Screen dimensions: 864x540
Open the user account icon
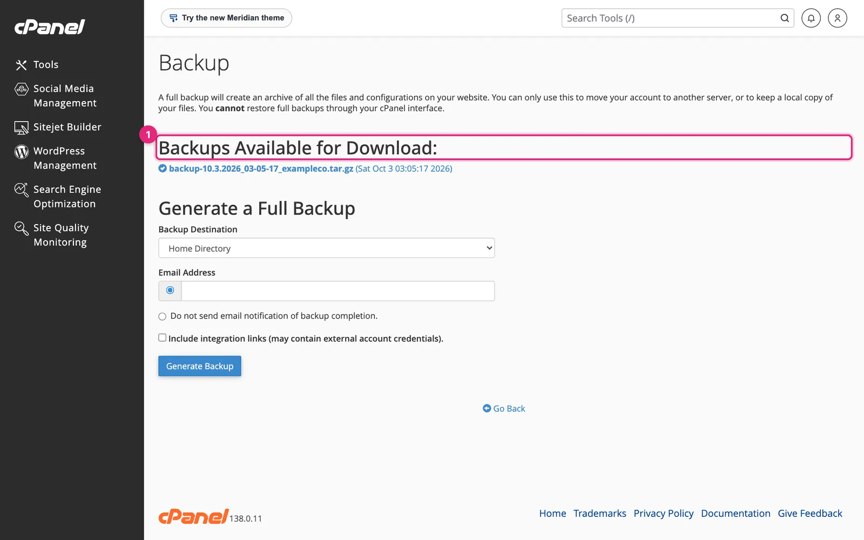pos(837,18)
